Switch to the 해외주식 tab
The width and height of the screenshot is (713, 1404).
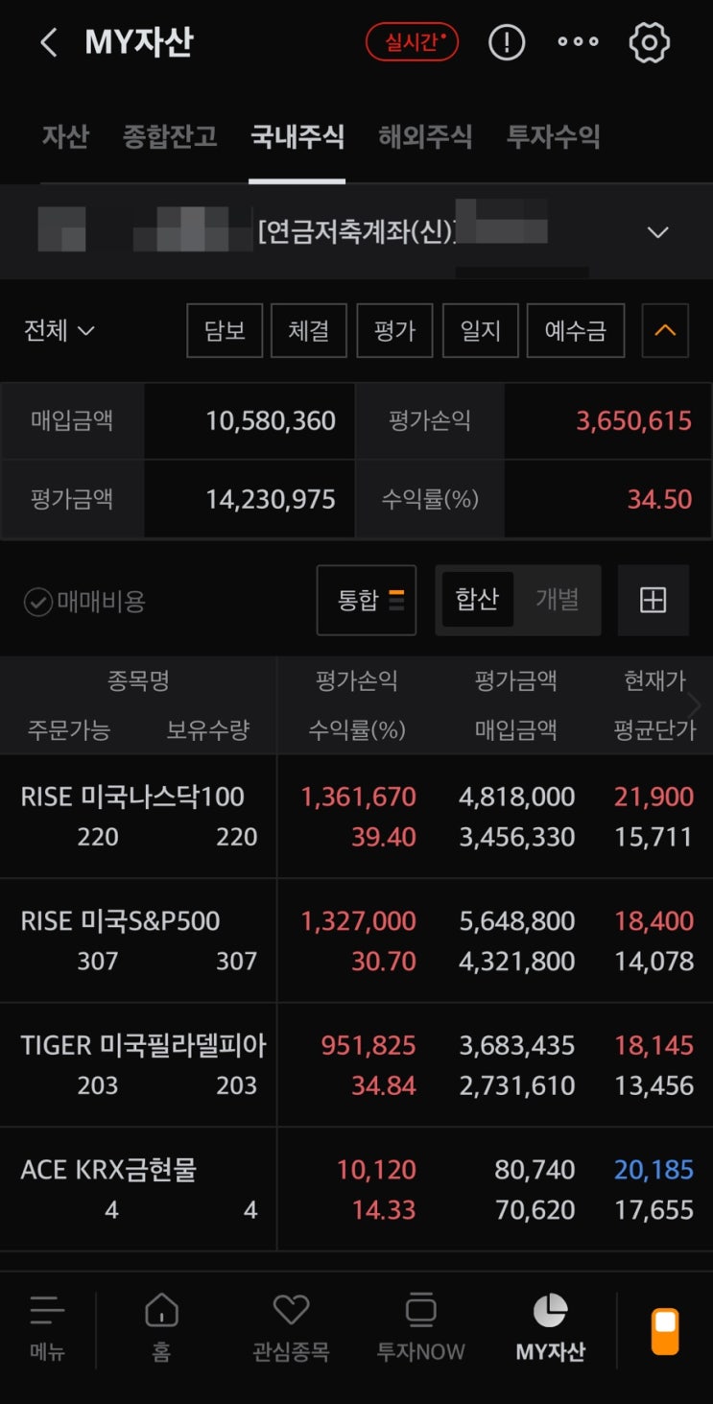(x=425, y=136)
